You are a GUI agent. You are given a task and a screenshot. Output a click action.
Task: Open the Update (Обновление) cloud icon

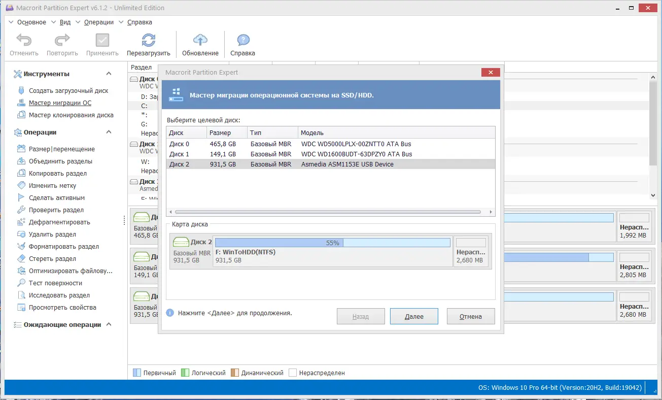[x=200, y=40]
